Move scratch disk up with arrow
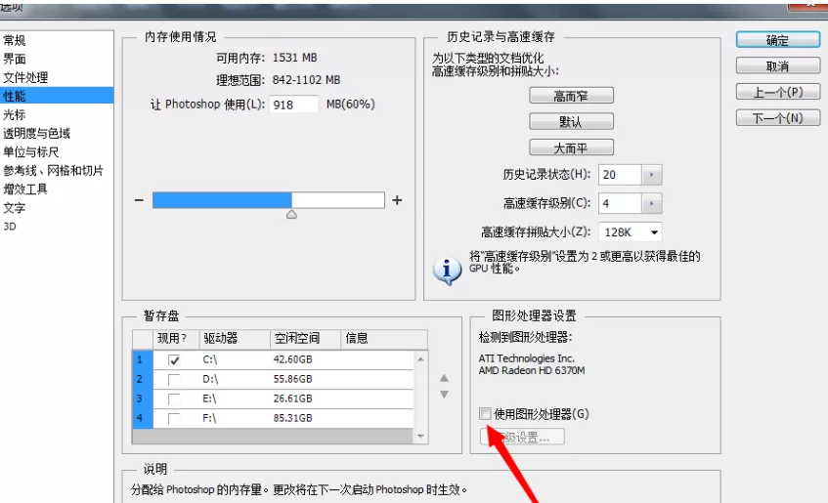 (x=444, y=378)
